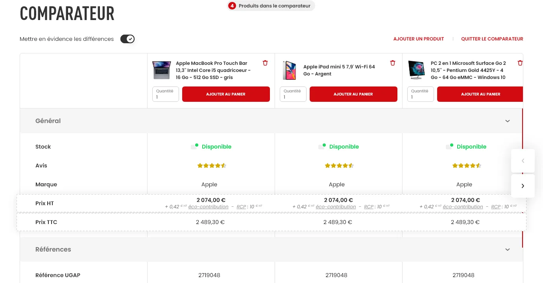The width and height of the screenshot is (543, 283).
Task: Select the Stock row label
Action: pos(43,147)
